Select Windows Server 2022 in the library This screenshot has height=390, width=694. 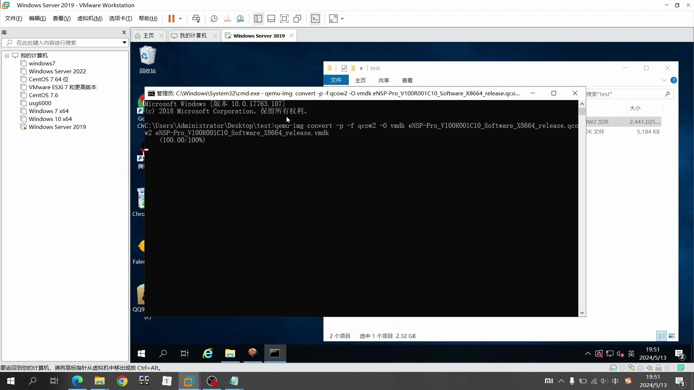coord(57,71)
